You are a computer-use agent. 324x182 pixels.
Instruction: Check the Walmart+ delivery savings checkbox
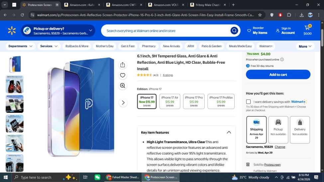tap(248, 102)
